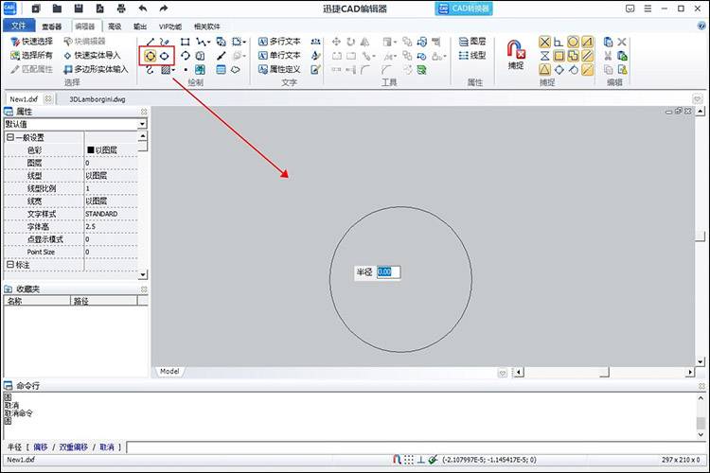Screen dimensions: 710x473
Task: Switch to the VIP功能 ribbon tab
Action: (170, 26)
